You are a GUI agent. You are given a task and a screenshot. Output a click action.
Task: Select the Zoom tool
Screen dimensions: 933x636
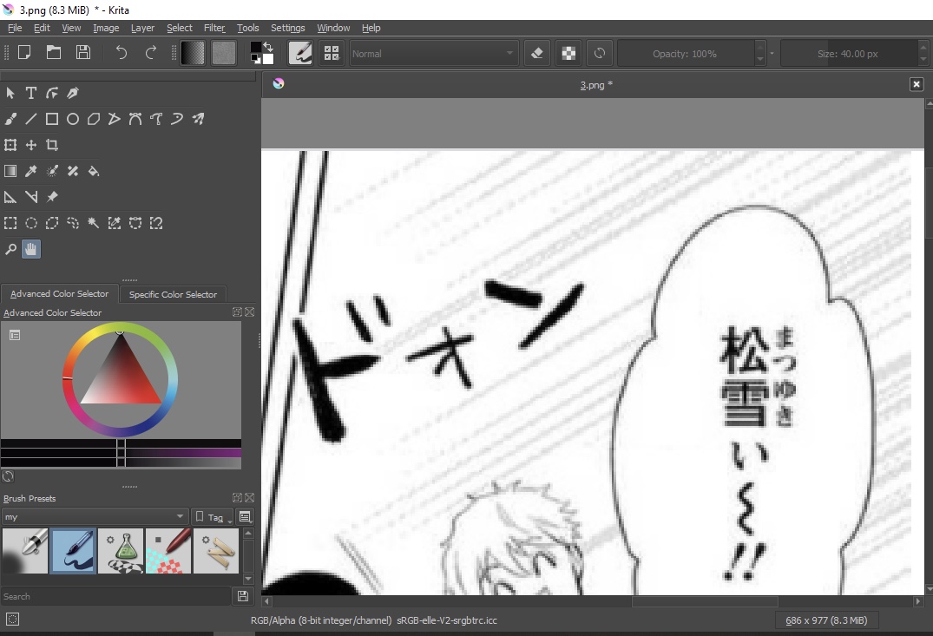tap(10, 249)
